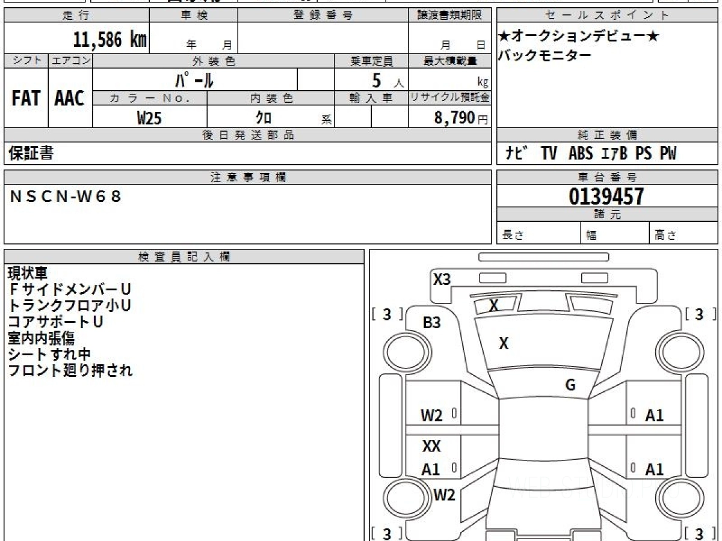The height and width of the screenshot is (541, 722).
Task: Select the コアサポートU inspector note
Action: pos(55,322)
